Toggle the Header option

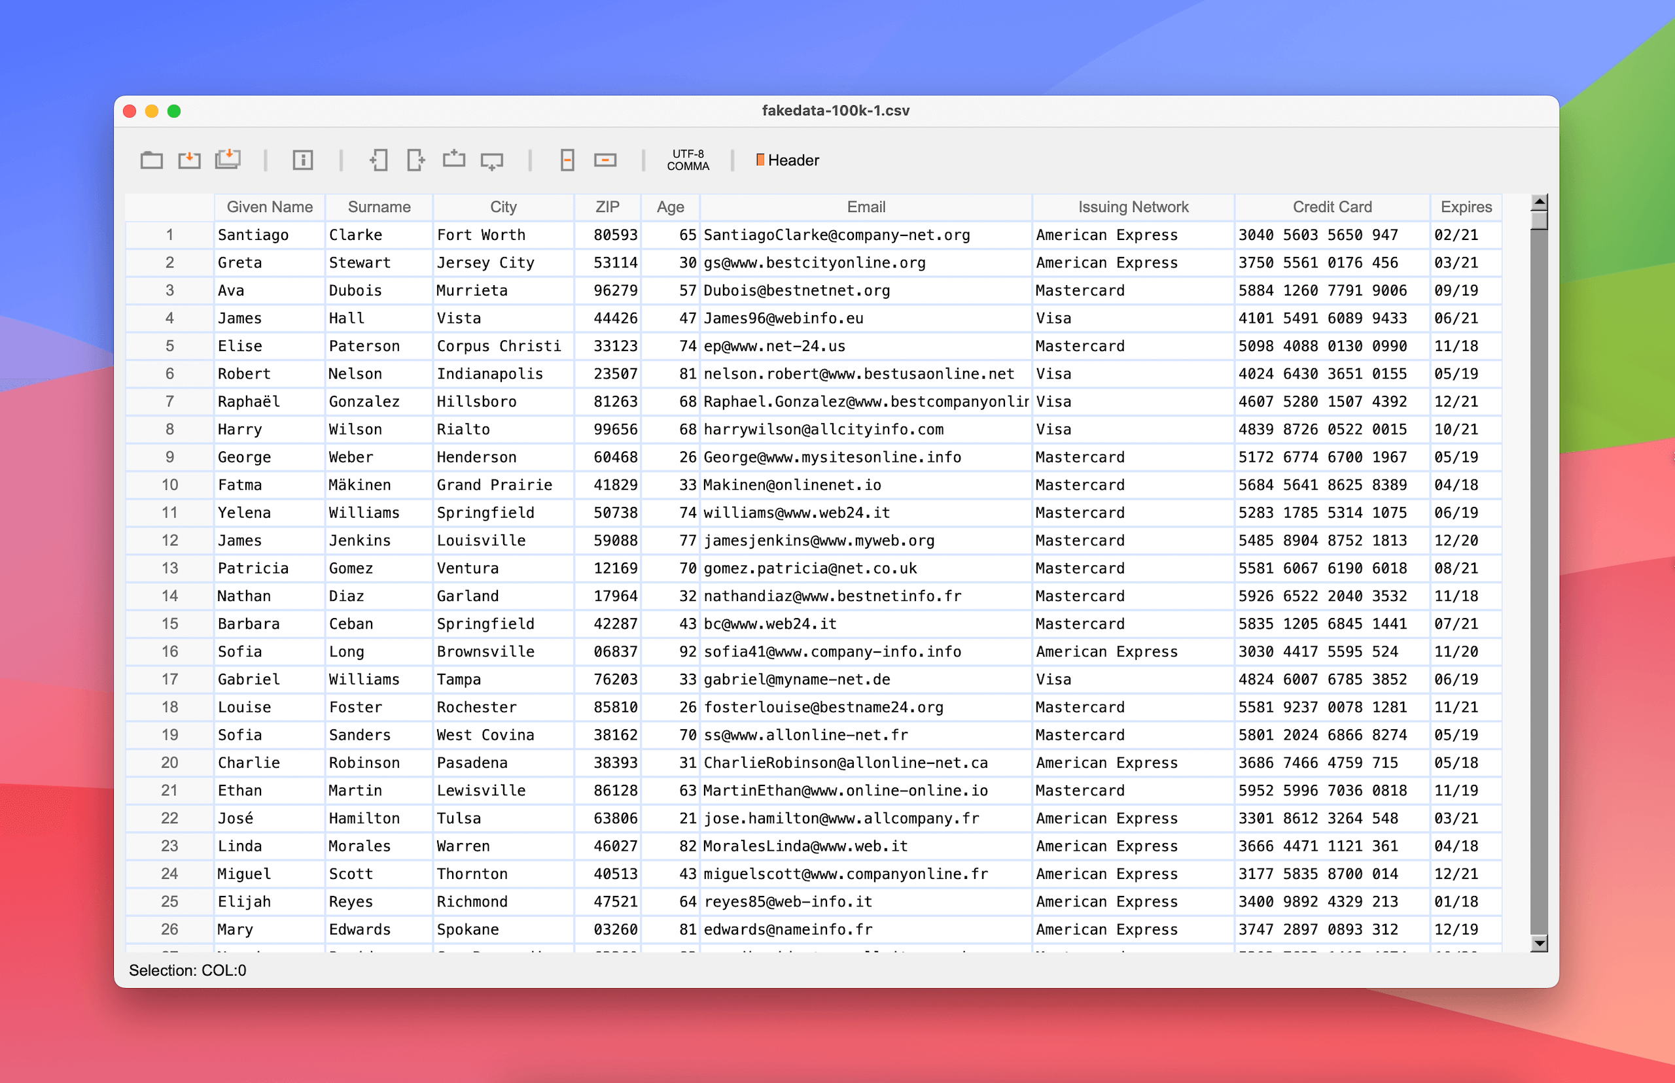point(787,160)
